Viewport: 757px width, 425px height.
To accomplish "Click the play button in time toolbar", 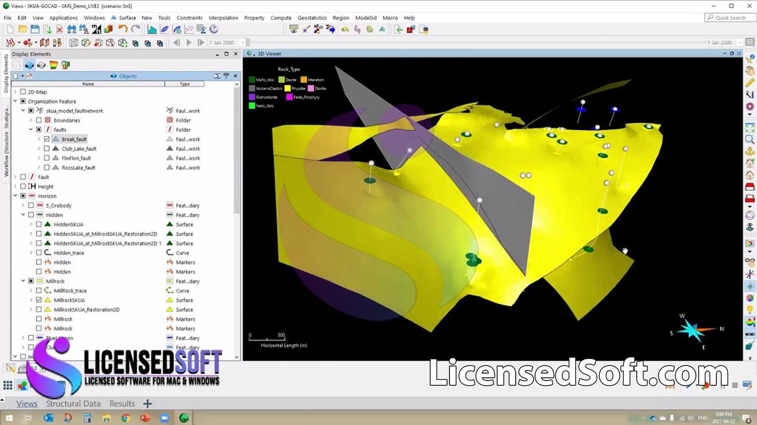I will (x=189, y=42).
